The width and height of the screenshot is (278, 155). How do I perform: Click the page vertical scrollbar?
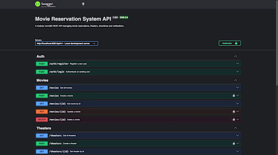[x=277, y=43]
